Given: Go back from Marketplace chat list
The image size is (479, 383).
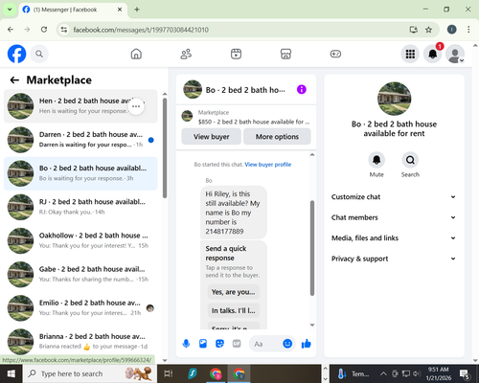Looking at the screenshot, I should click(14, 79).
